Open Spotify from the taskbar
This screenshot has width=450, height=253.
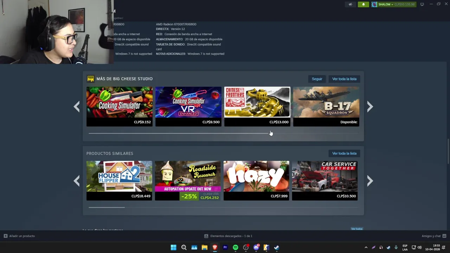point(236,247)
